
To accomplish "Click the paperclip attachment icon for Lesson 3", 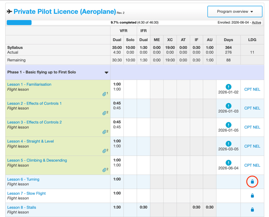I will pos(104,132).
